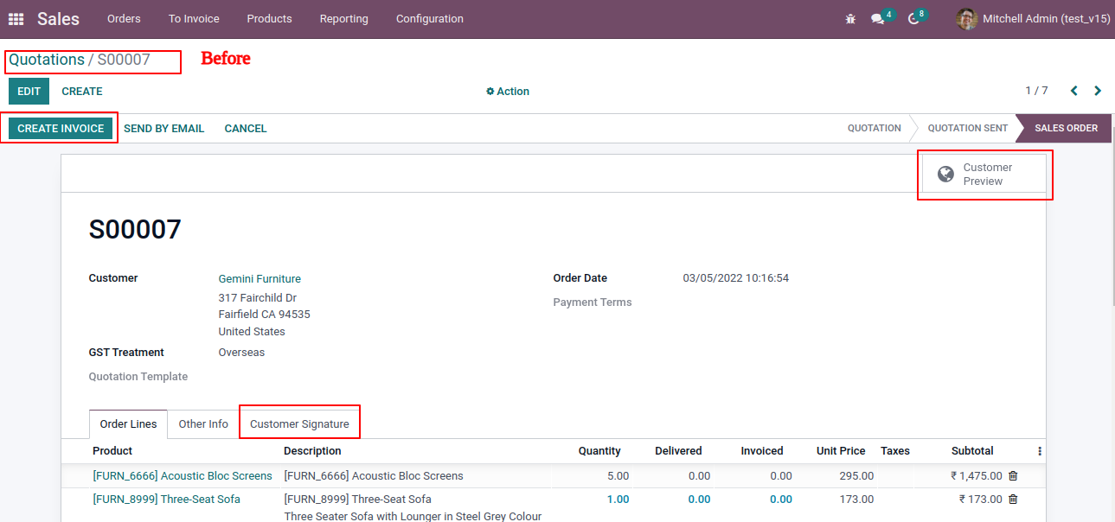Delete the Acoustic Bloc Screens line
1115x522 pixels.
click(1013, 476)
